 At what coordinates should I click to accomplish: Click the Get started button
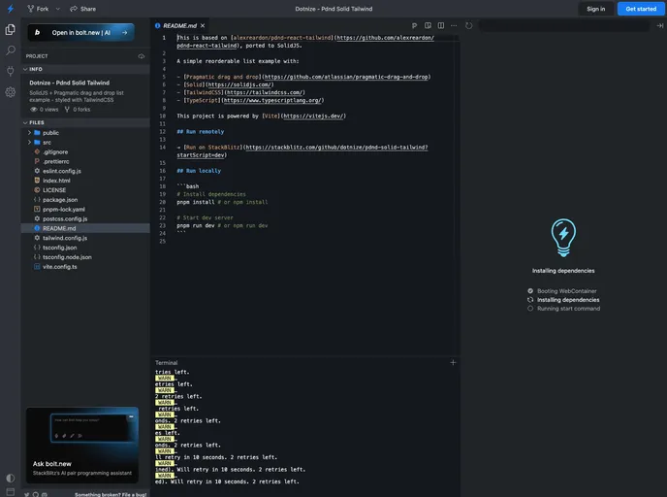coord(641,9)
